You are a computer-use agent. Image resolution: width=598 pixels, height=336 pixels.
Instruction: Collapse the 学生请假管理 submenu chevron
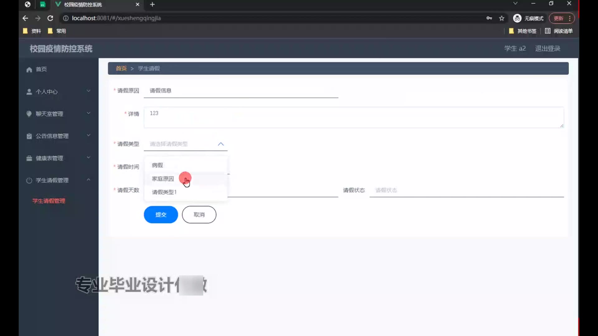click(x=88, y=180)
